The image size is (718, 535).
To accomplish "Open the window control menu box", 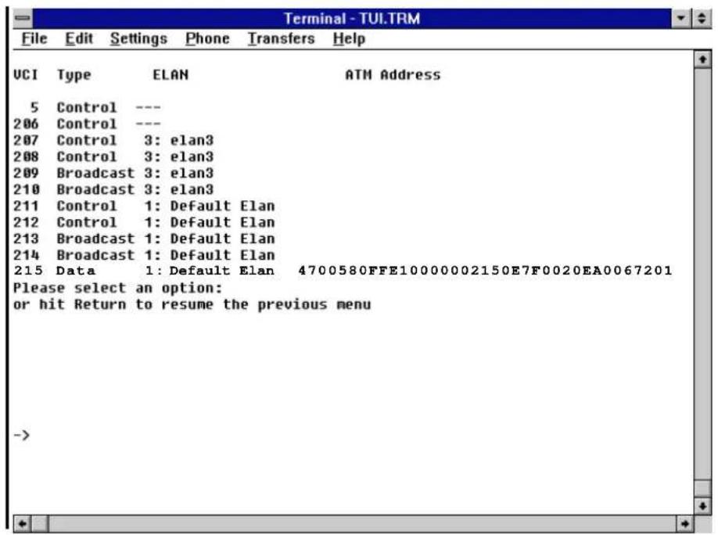I will tap(23, 18).
